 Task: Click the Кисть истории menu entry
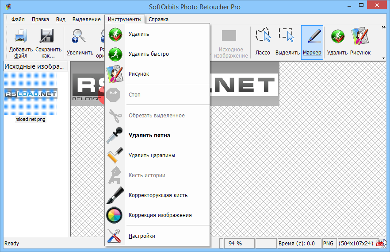[x=157, y=175]
